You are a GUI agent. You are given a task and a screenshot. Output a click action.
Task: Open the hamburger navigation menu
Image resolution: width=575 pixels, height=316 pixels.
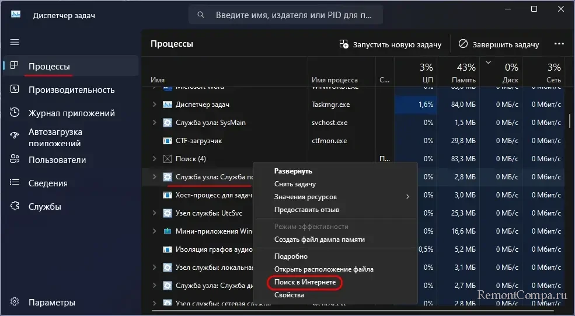pyautogui.click(x=15, y=42)
